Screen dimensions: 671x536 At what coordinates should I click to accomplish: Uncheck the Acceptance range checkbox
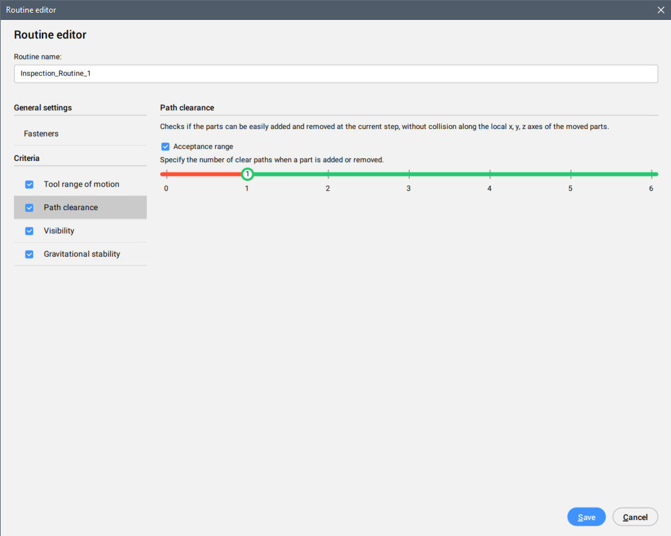pyautogui.click(x=165, y=146)
